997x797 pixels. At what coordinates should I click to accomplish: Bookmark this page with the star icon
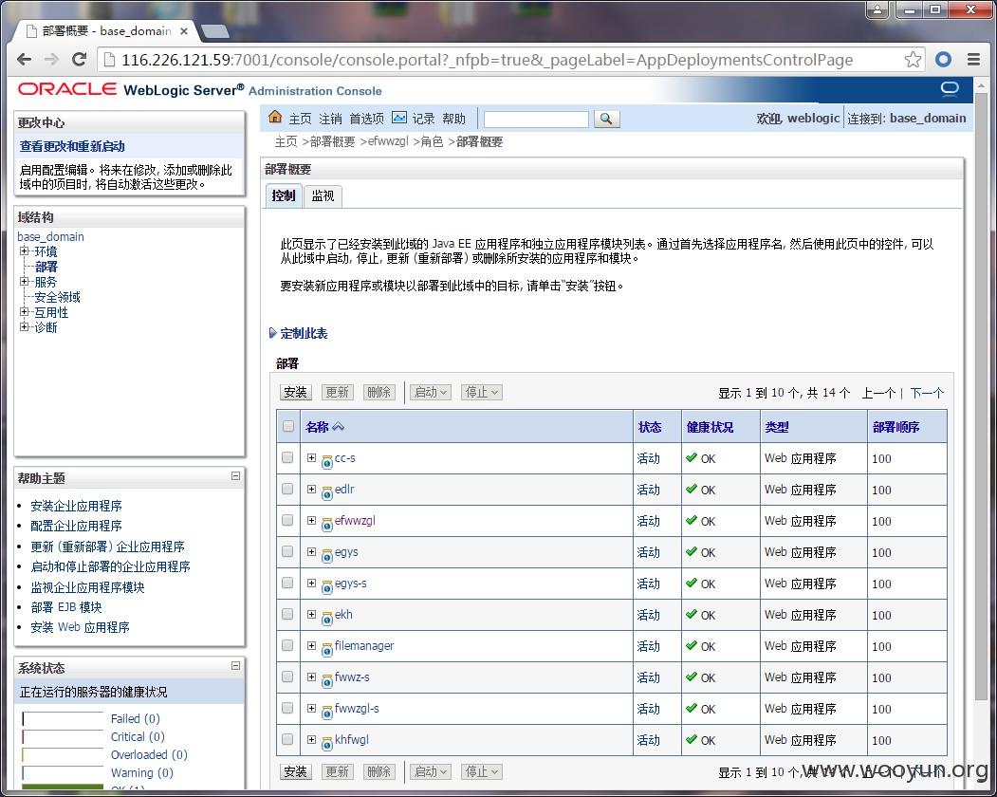coord(913,60)
